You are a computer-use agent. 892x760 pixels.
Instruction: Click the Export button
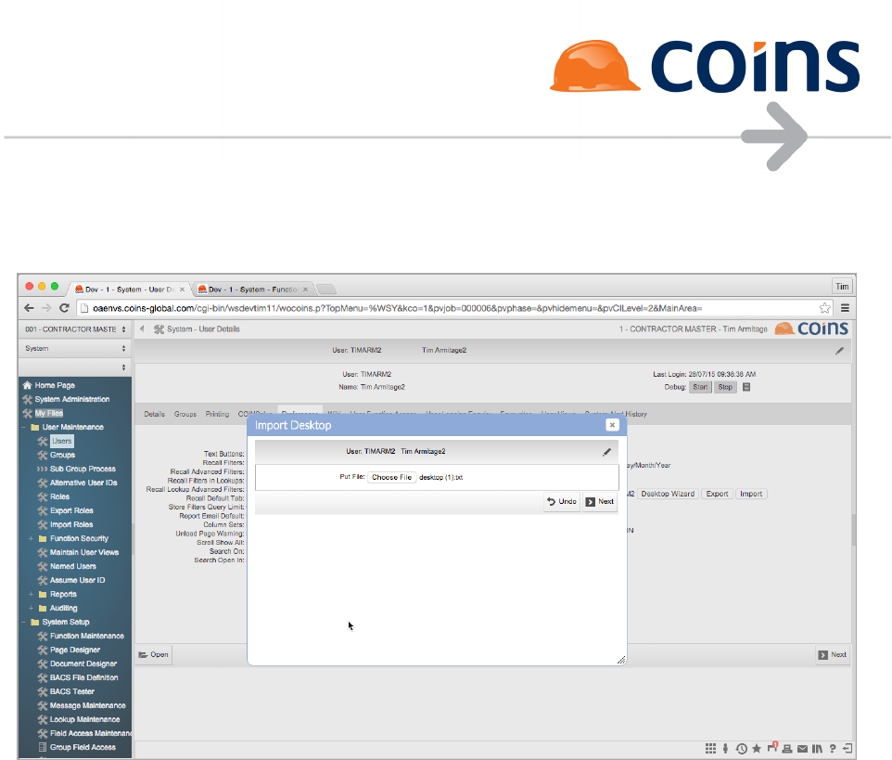coord(717,495)
